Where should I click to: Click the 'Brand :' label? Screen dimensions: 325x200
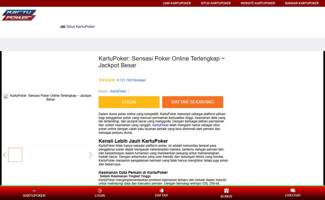pyautogui.click(x=104, y=91)
